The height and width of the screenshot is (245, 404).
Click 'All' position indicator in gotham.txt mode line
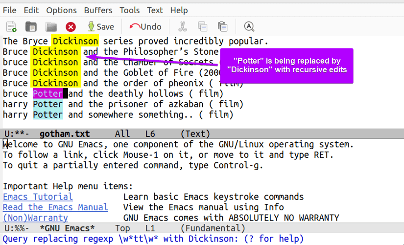click(x=122, y=134)
